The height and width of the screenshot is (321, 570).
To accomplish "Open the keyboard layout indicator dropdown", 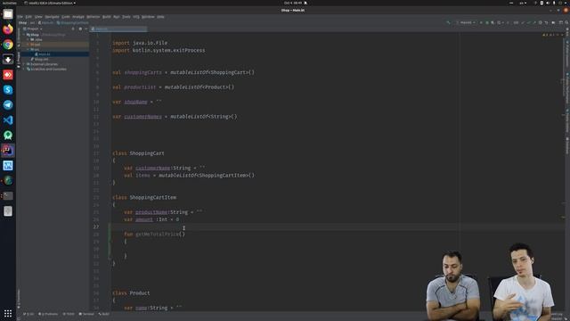I will pyautogui.click(x=523, y=3).
